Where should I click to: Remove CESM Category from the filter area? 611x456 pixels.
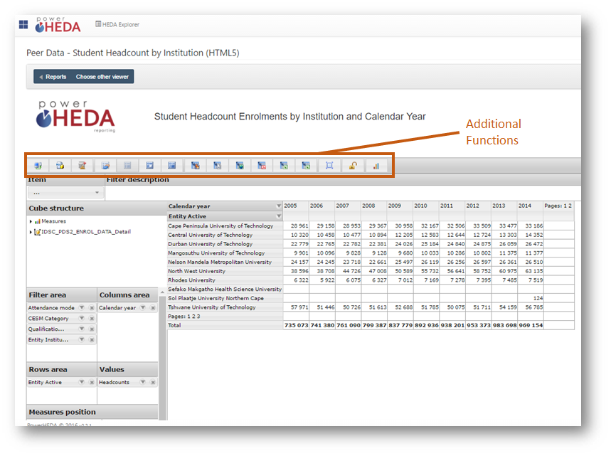(x=92, y=319)
